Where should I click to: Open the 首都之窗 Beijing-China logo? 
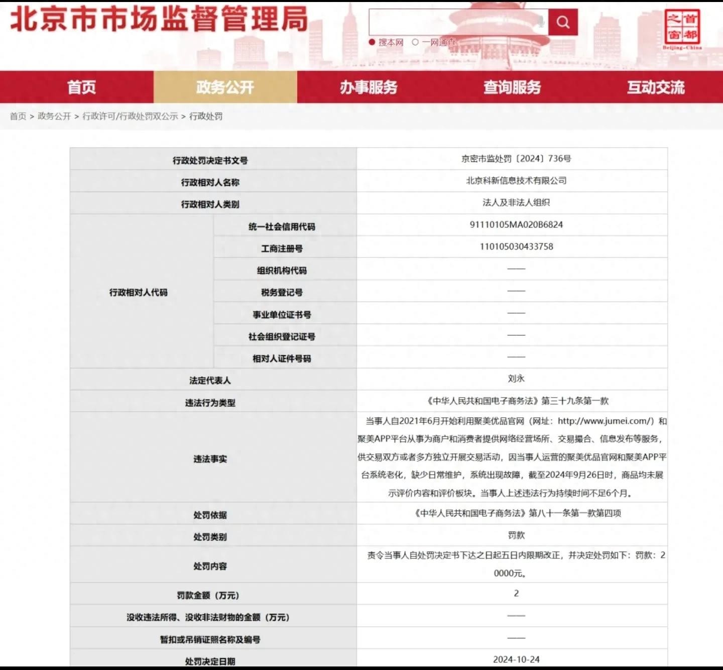(x=682, y=29)
